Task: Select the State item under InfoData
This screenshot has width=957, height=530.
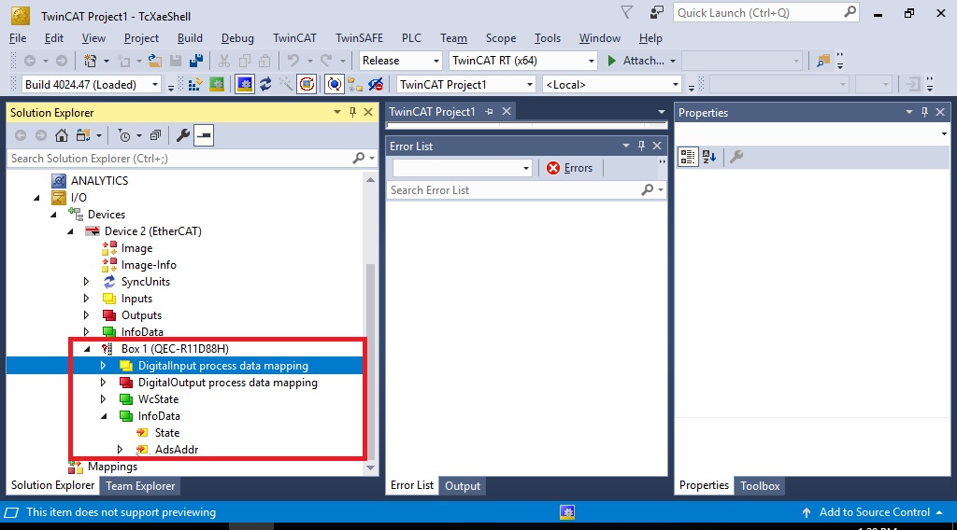Action: coord(166,433)
